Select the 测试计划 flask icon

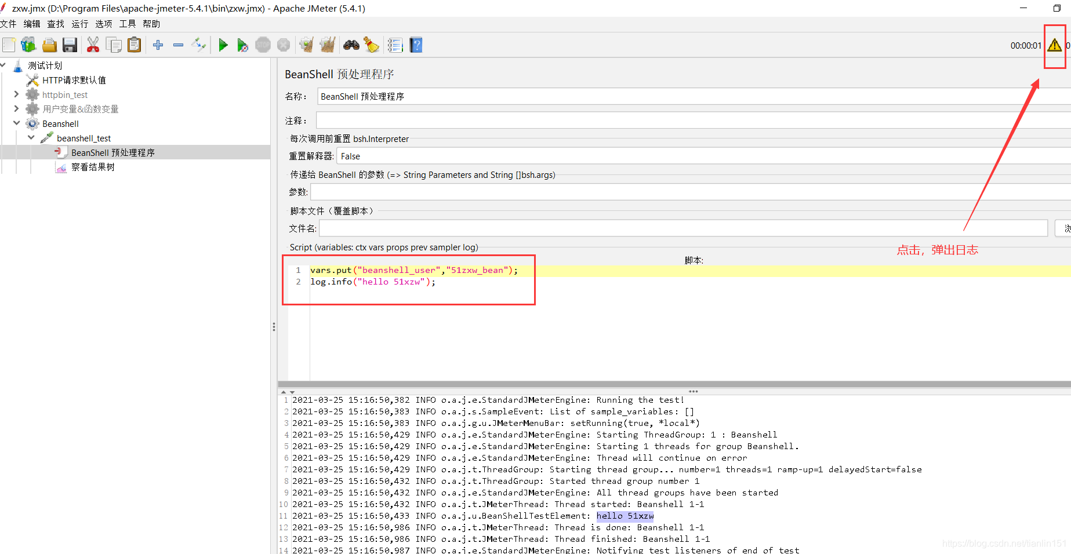tap(19, 65)
